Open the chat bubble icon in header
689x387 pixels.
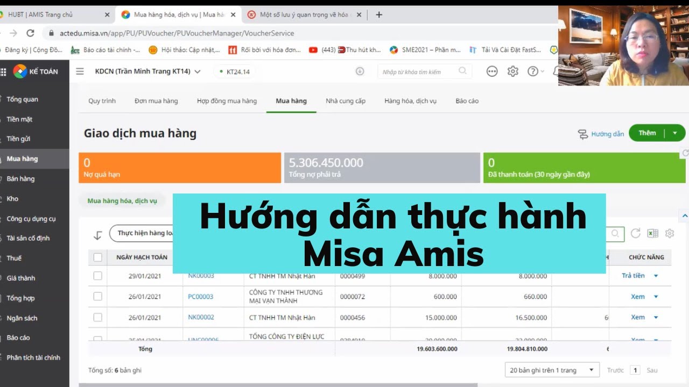point(492,71)
